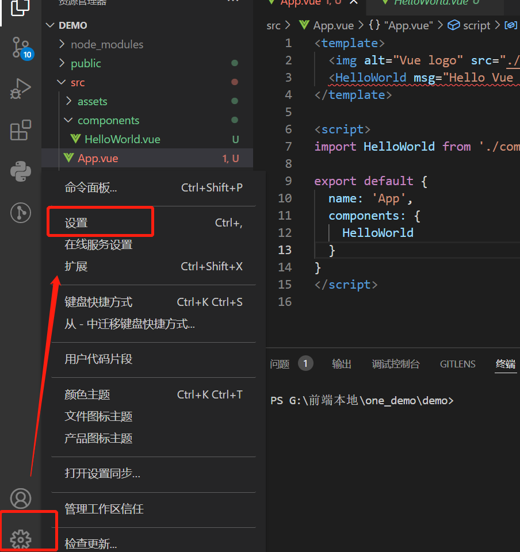Choose 在线服务设置 menu entry
The image size is (520, 552).
(x=154, y=245)
